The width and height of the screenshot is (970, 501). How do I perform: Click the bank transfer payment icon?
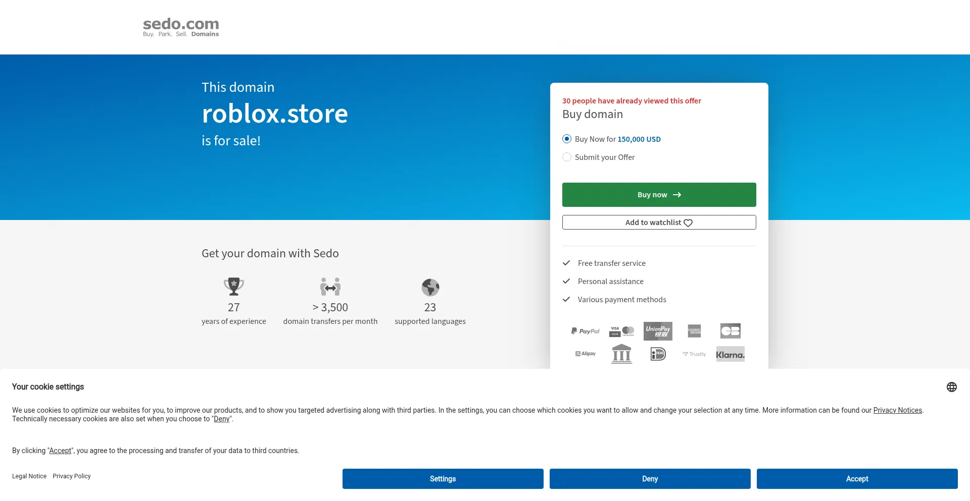pyautogui.click(x=621, y=354)
